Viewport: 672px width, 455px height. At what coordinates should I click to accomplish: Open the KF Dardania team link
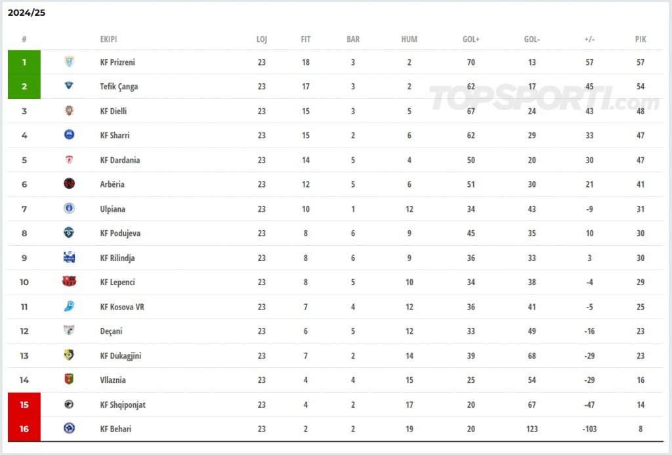[120, 160]
